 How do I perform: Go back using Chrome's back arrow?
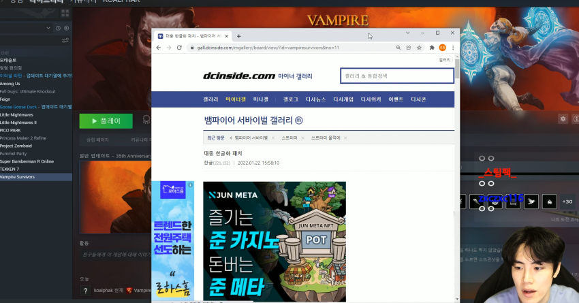tap(159, 48)
